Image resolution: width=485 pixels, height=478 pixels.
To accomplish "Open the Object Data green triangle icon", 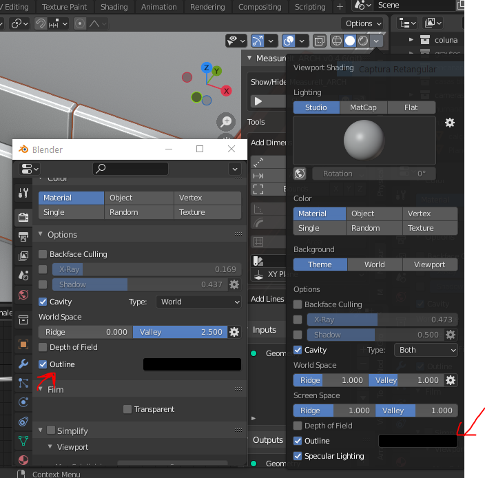I will click(23, 441).
